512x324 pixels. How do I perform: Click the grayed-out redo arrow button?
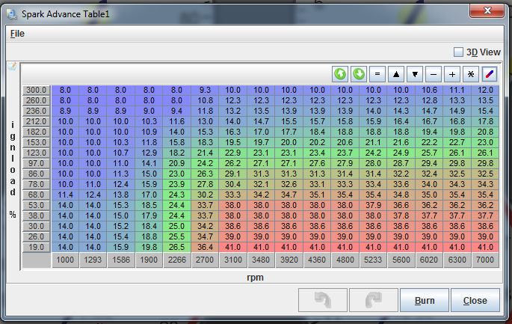tap(373, 301)
